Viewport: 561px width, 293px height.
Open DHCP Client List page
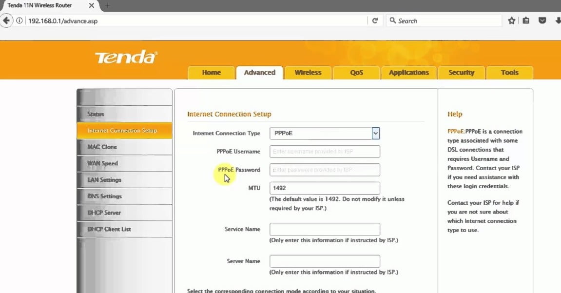click(x=124, y=229)
